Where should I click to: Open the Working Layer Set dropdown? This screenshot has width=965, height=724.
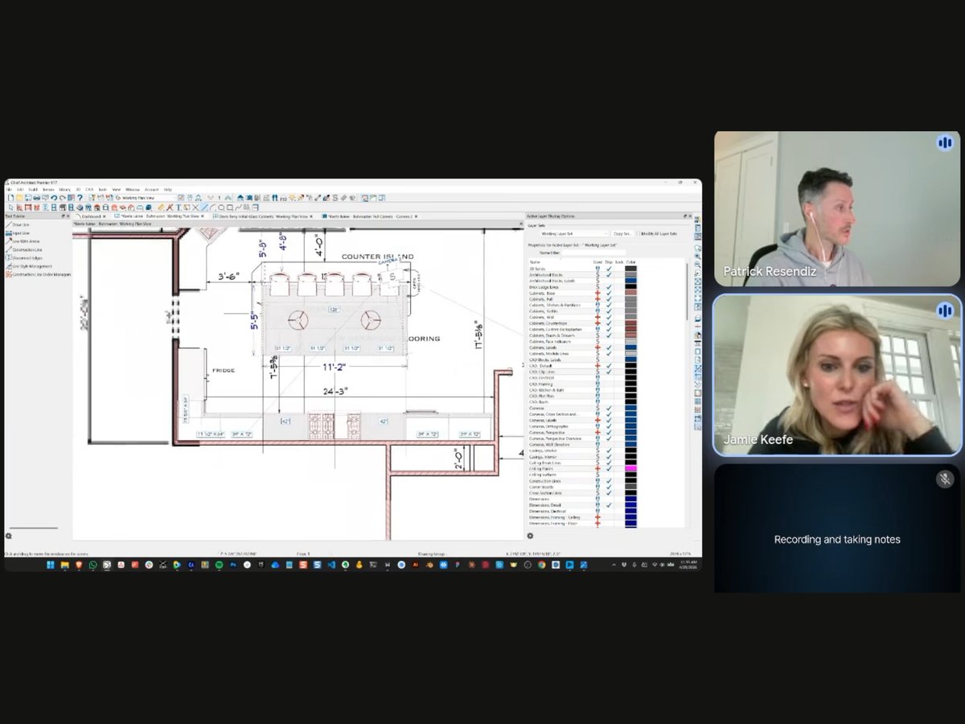click(x=574, y=233)
